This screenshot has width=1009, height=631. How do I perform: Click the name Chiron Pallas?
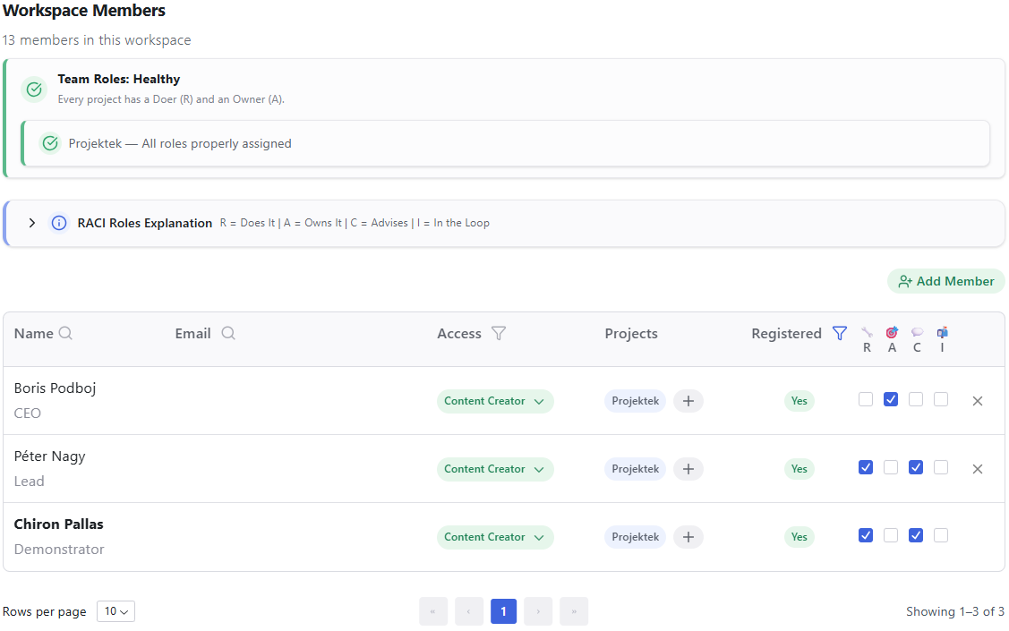58,524
